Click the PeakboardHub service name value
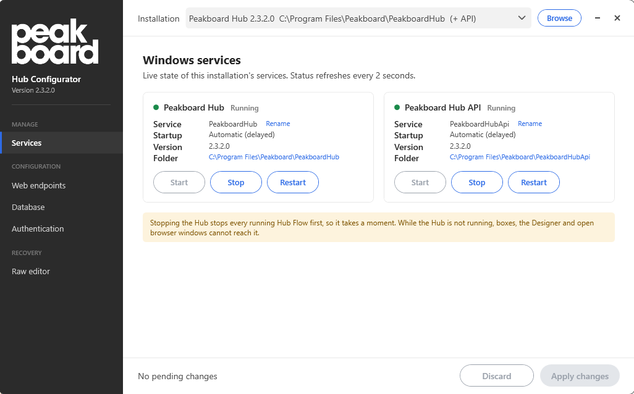 coord(233,124)
